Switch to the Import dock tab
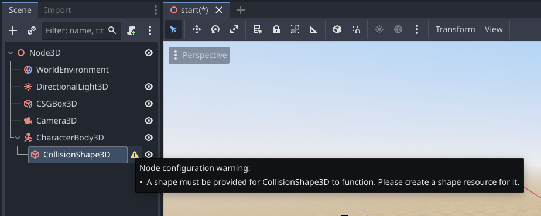 coord(57,10)
